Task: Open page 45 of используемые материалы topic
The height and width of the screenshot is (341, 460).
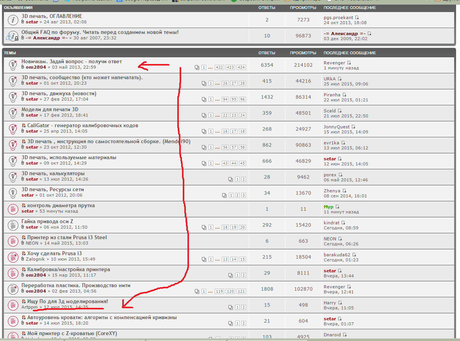Action: click(x=242, y=163)
